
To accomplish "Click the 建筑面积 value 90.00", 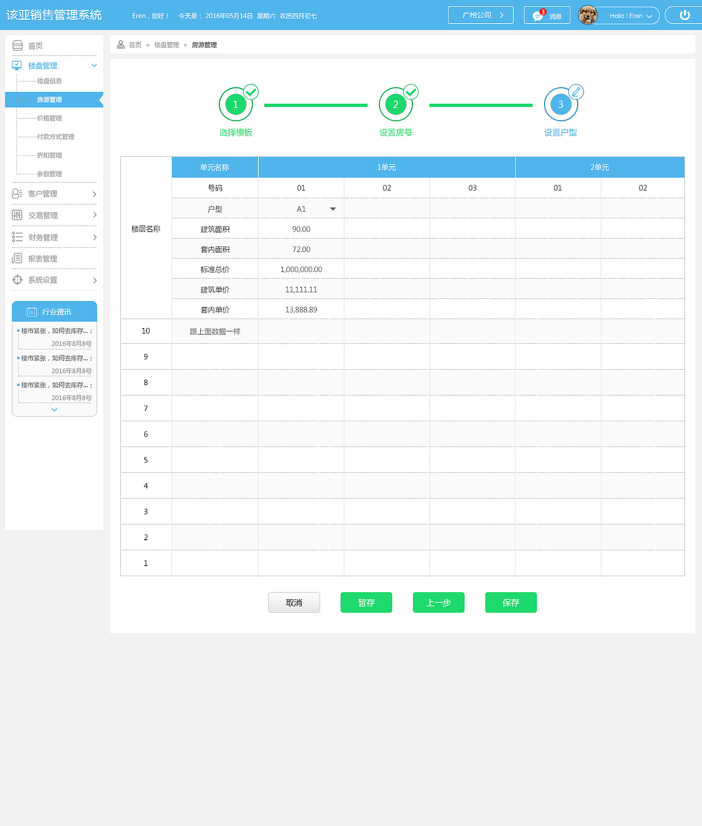I will point(301,229).
